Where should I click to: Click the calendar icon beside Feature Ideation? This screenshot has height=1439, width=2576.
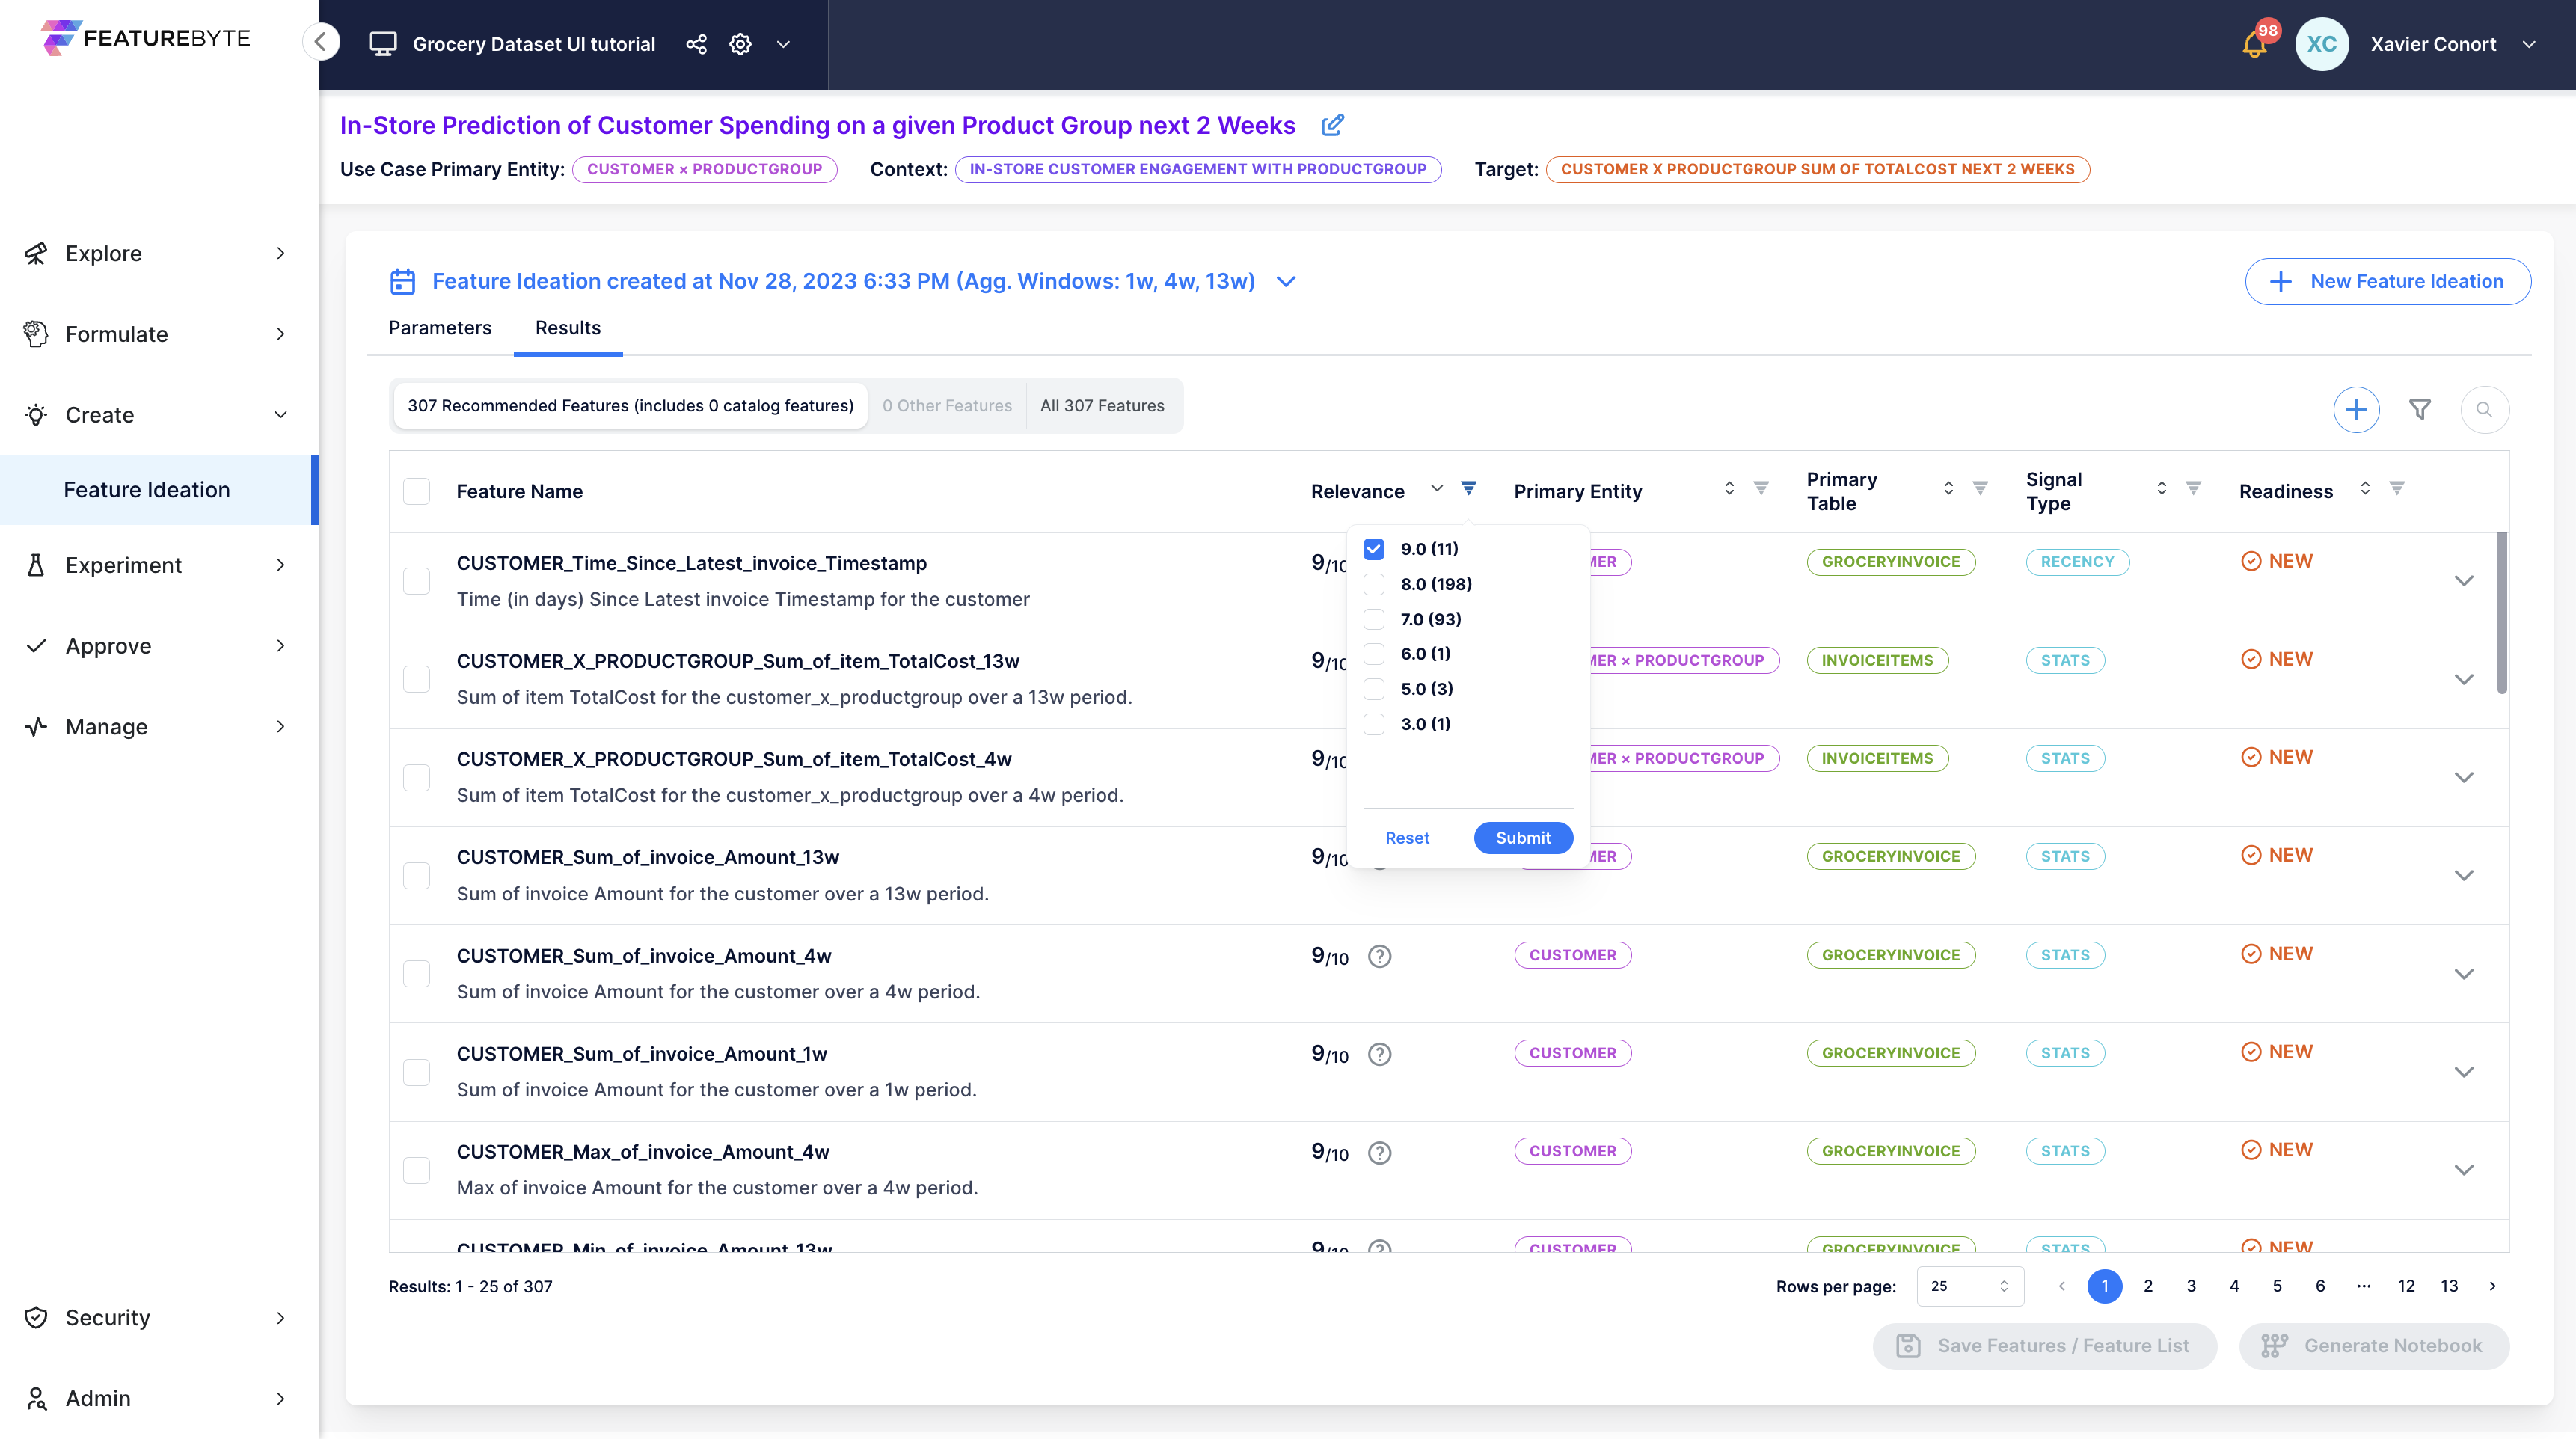(402, 281)
